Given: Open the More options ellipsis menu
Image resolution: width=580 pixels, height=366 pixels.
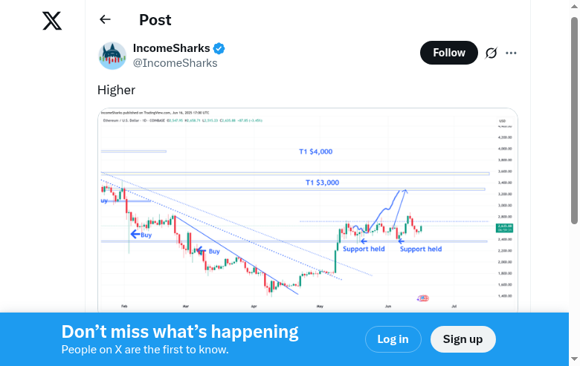Looking at the screenshot, I should pos(511,53).
